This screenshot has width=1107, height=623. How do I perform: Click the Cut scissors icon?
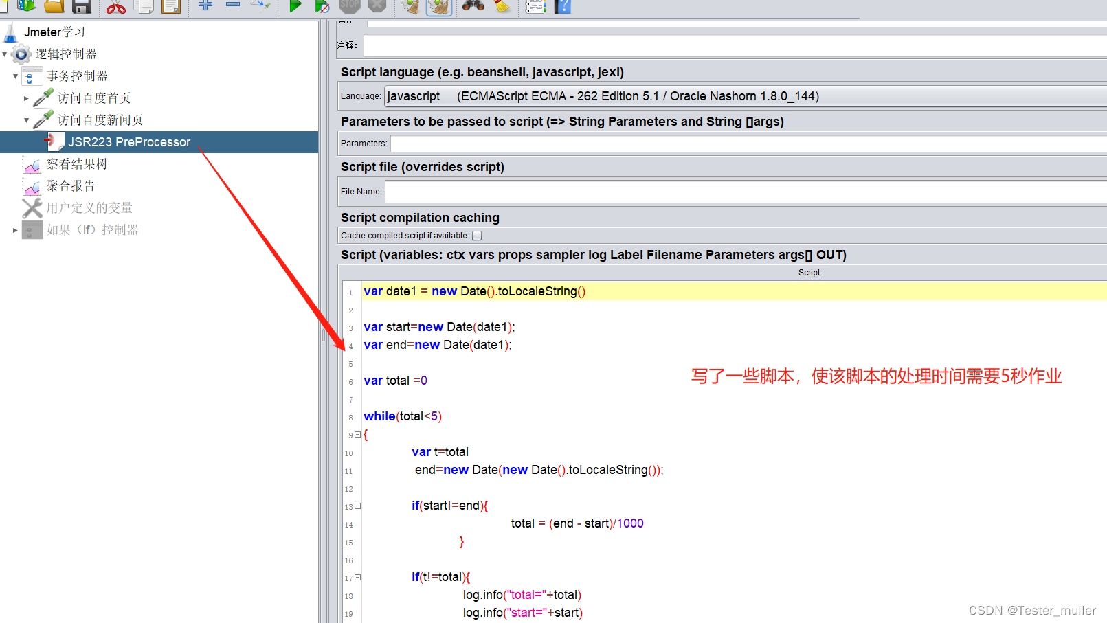pyautogui.click(x=115, y=6)
